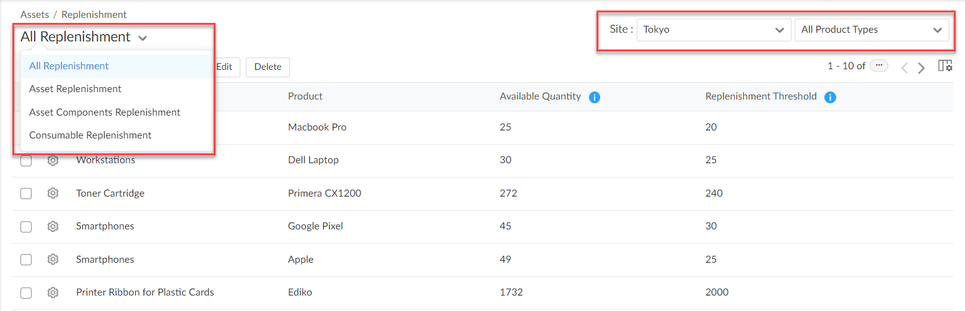Click gear icon in Google Pixel row
Viewport: 965px width, 311px height.
click(53, 226)
